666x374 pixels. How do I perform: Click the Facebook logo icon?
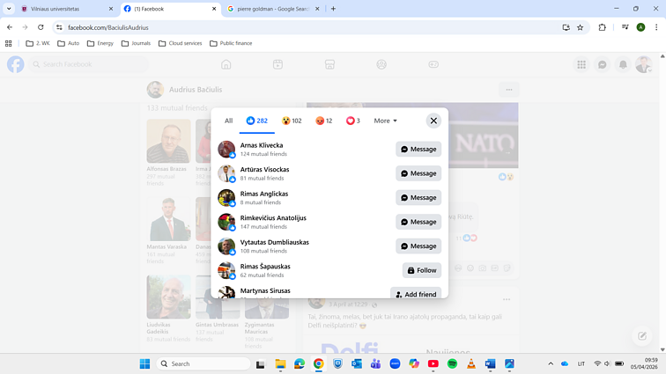point(16,64)
